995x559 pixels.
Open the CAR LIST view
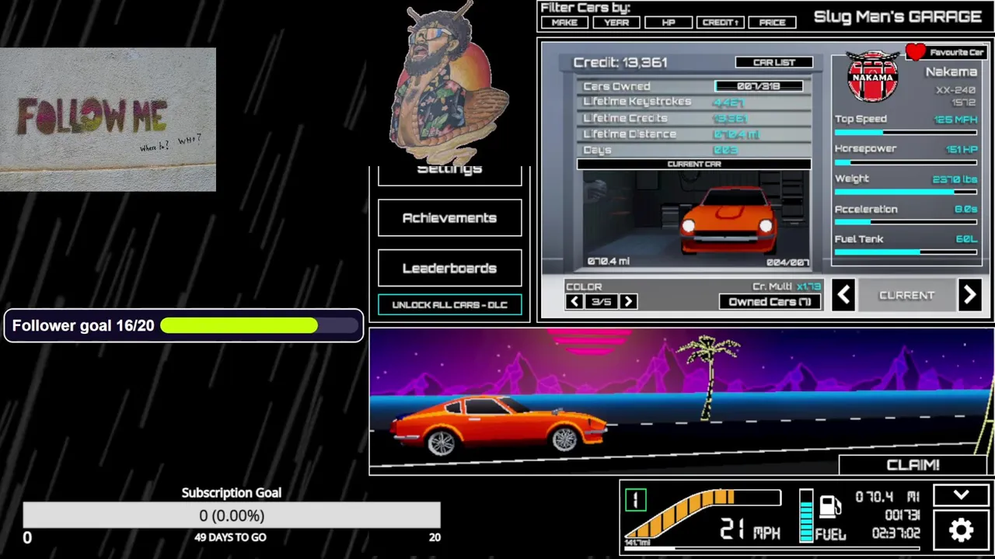tap(774, 62)
